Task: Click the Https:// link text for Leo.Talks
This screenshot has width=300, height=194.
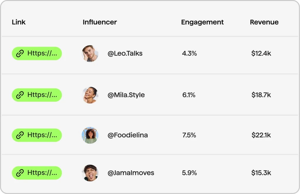Action: tap(42, 53)
